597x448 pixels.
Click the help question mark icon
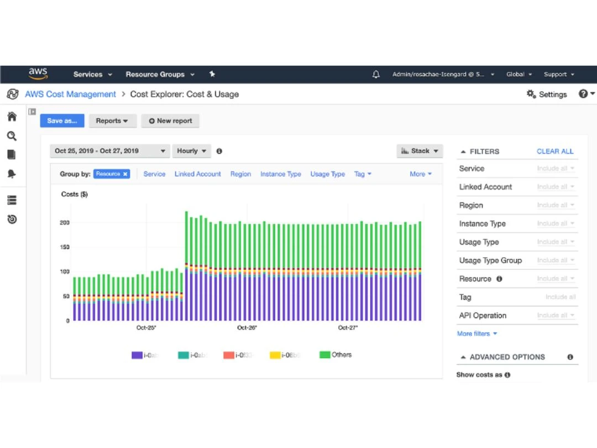[x=583, y=93]
